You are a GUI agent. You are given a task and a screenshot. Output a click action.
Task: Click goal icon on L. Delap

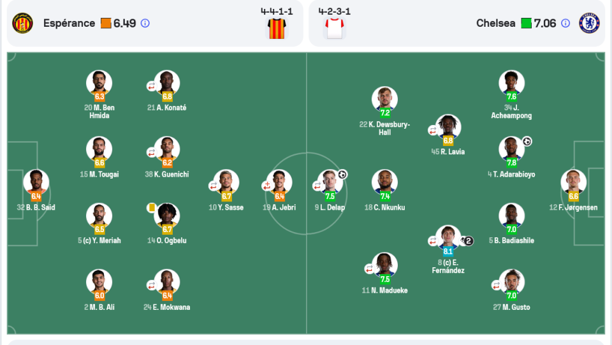[x=342, y=175]
